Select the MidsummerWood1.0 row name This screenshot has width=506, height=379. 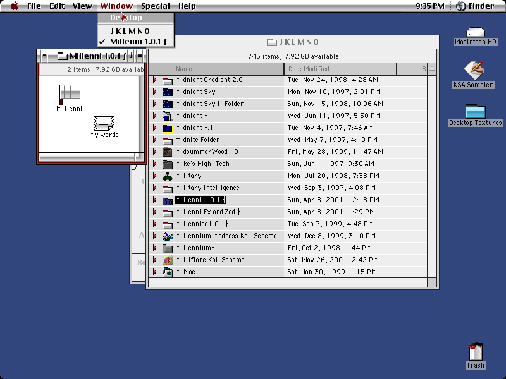[x=207, y=152]
